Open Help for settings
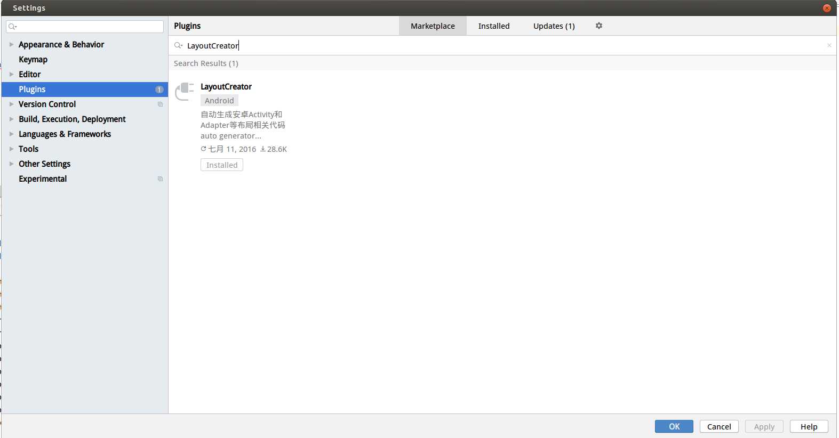The height and width of the screenshot is (438, 839). tap(809, 426)
